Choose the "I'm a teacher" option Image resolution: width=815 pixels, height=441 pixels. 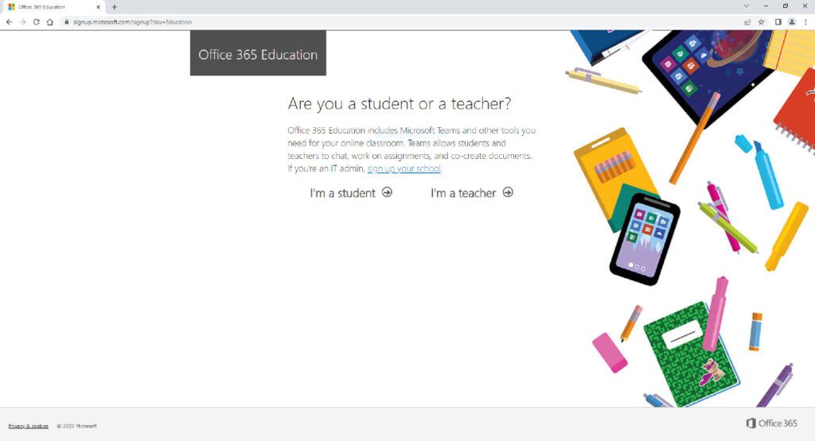[x=471, y=193]
